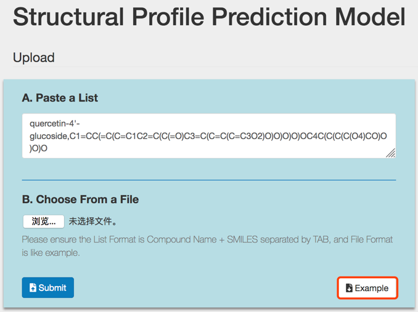Click the is like example. hint line
418x312 pixels.
51,253
